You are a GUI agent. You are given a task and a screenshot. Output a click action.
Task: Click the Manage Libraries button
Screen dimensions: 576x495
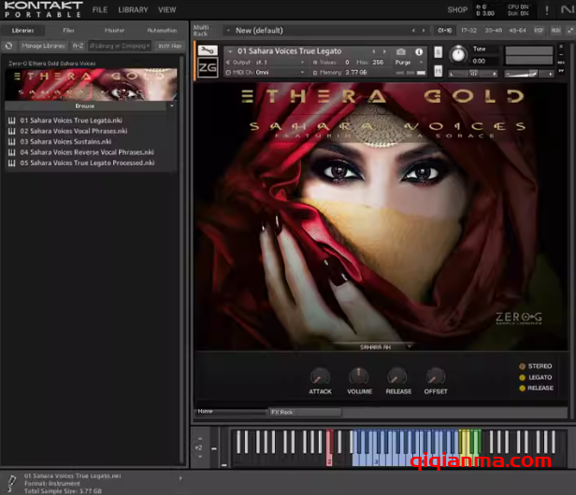pyautogui.click(x=43, y=45)
